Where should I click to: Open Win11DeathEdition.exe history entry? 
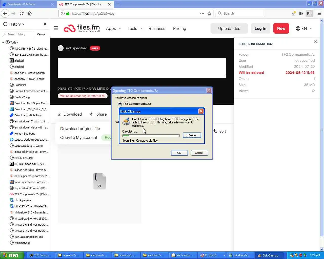(x=26, y=237)
